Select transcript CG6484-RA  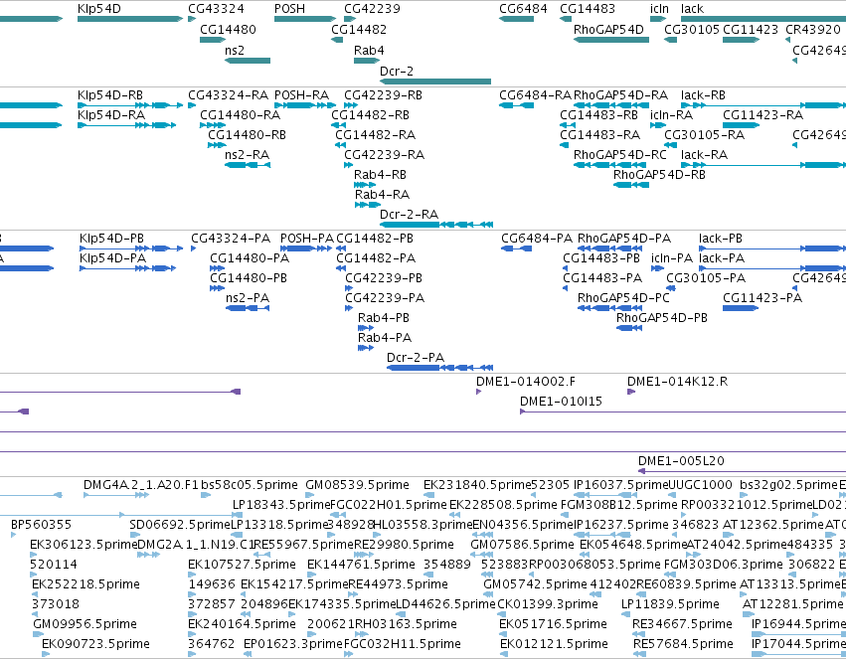click(535, 95)
